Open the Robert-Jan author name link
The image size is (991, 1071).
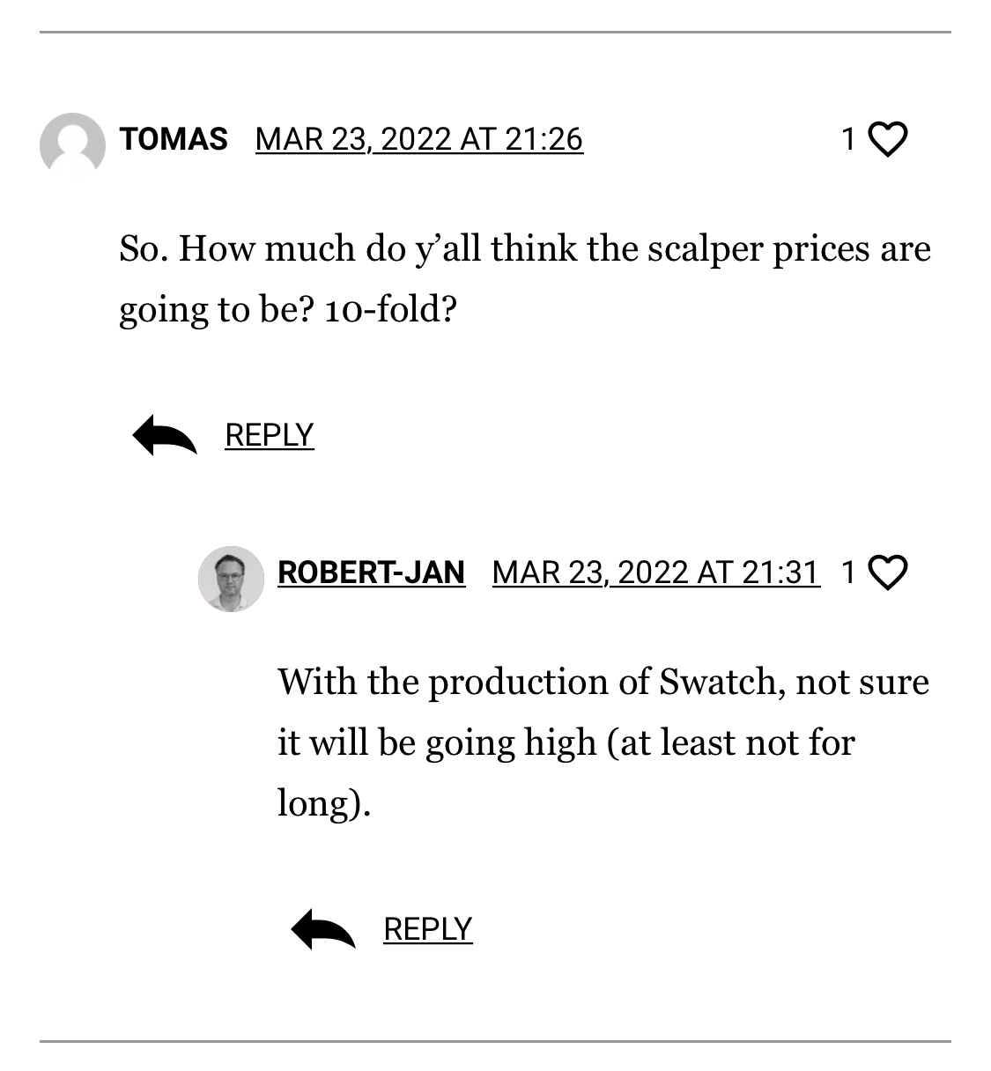pyautogui.click(x=371, y=572)
